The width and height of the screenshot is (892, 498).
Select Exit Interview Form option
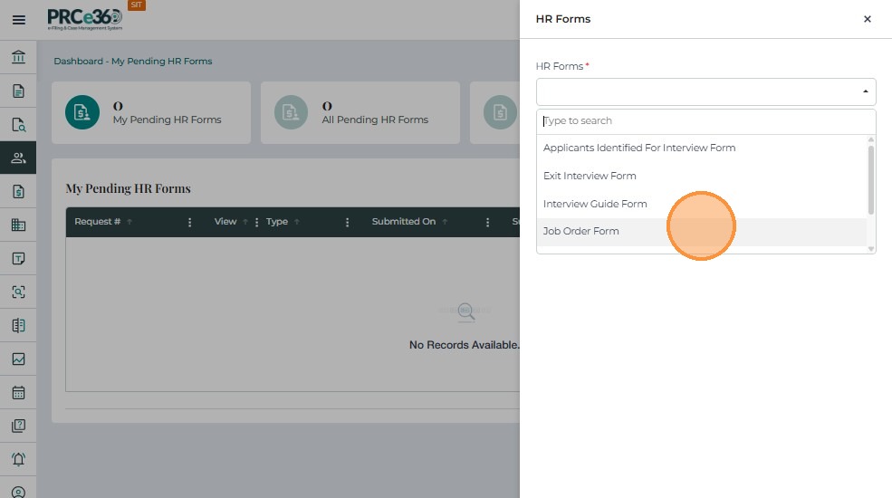702,176
